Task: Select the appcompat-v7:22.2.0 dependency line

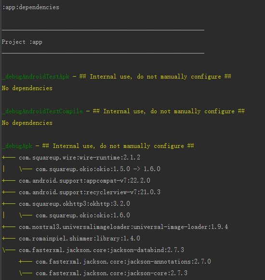Action: (x=84, y=181)
